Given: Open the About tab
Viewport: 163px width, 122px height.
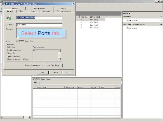Looking at the screenshot, I should pyautogui.click(x=63, y=8).
